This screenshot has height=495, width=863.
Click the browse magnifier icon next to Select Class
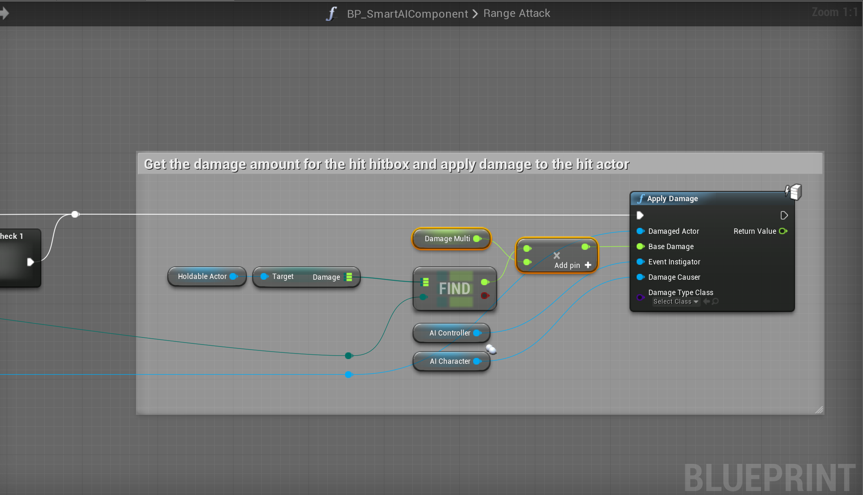pyautogui.click(x=716, y=301)
